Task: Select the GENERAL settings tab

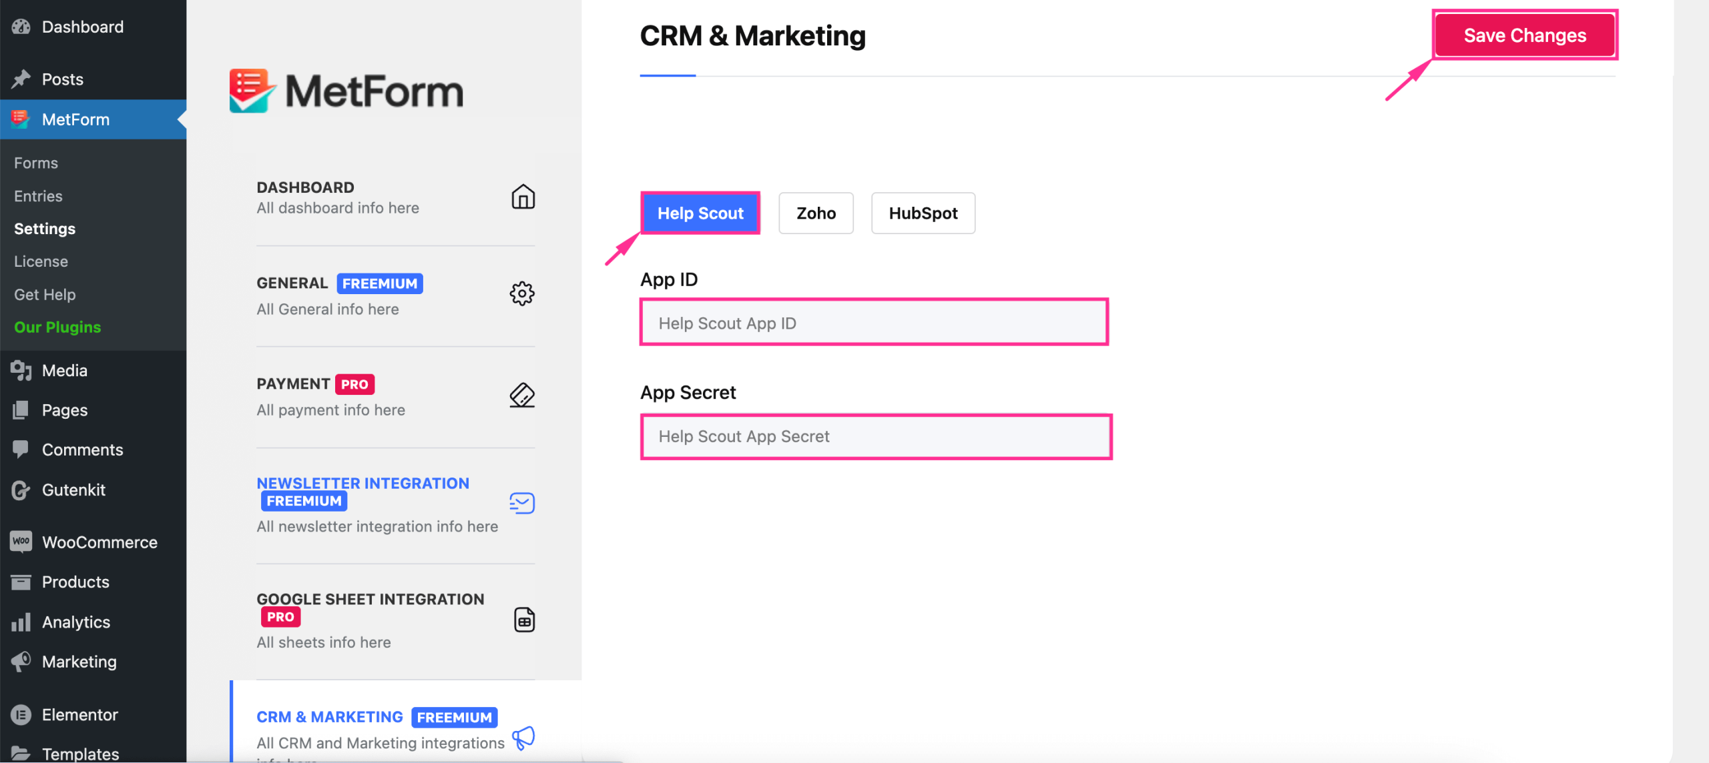Action: click(x=396, y=296)
